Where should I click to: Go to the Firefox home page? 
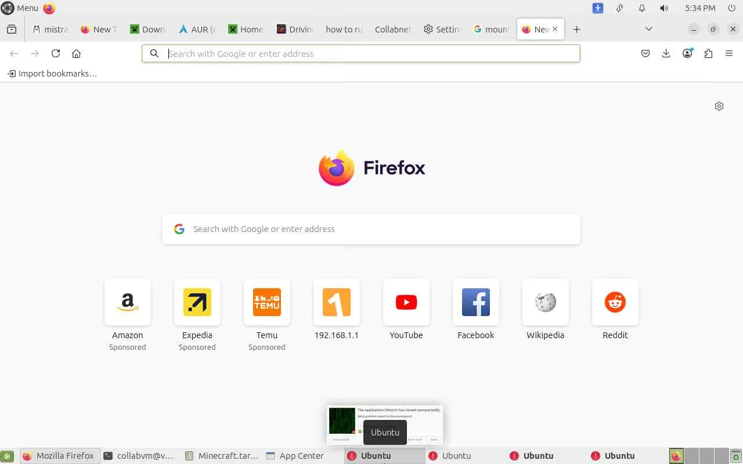click(76, 53)
